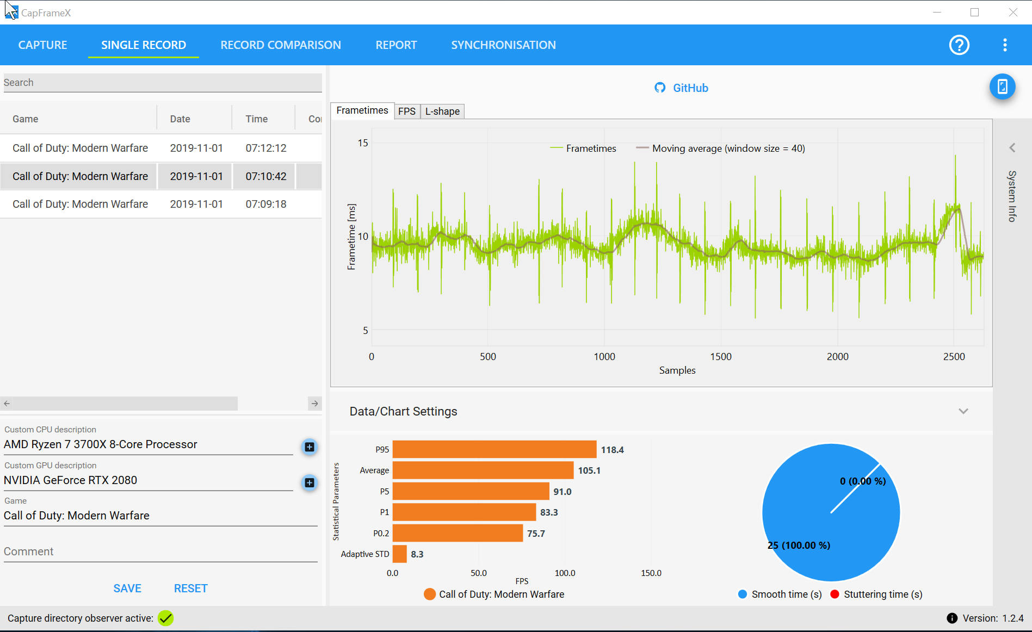The height and width of the screenshot is (632, 1032).
Task: Click the Version: 1.2.4 status text
Action: coord(993,618)
